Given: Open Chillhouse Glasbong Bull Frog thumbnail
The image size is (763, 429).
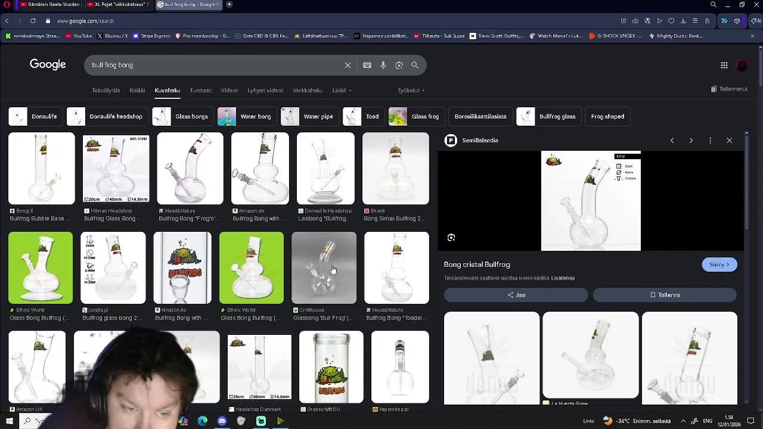Looking at the screenshot, I should click(324, 268).
